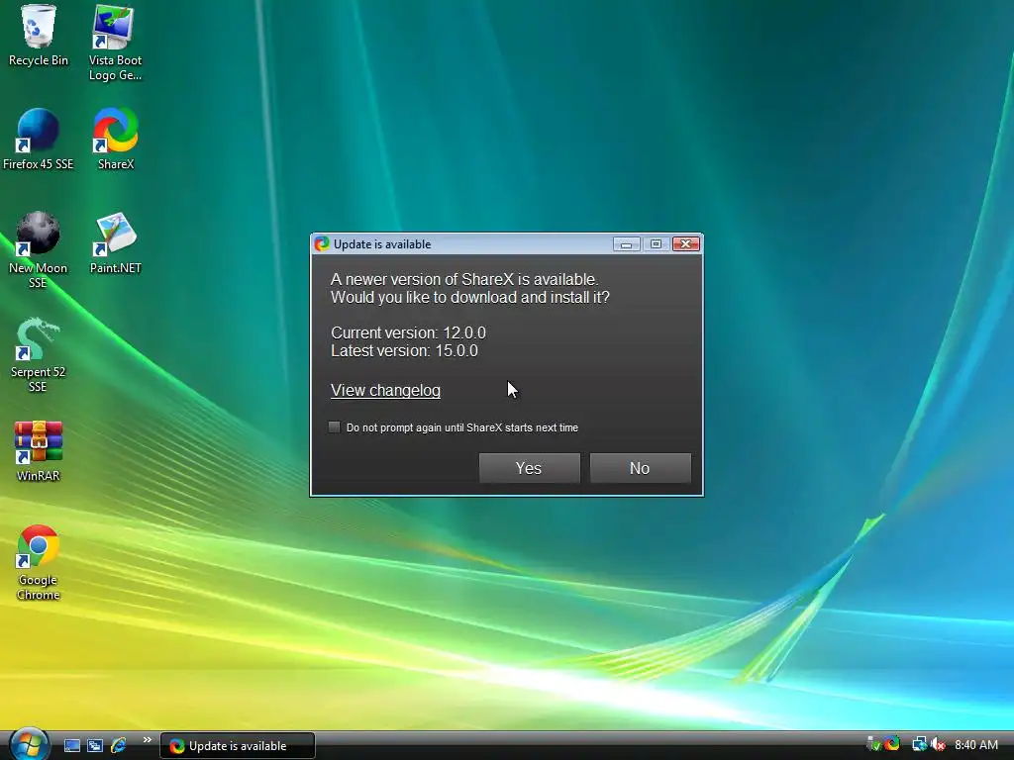Click ShareX icon in system tray

point(892,744)
